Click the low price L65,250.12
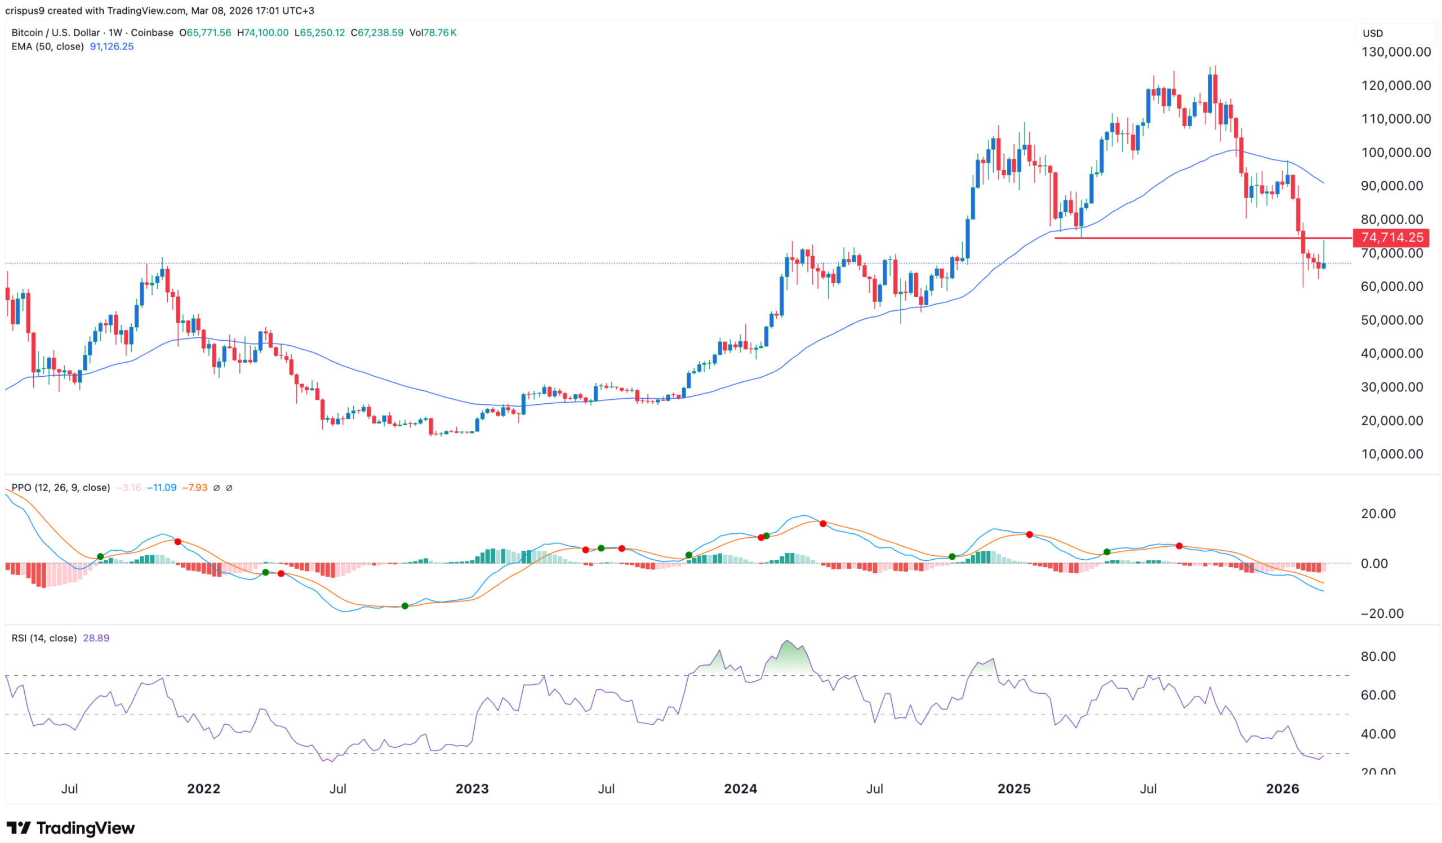Screen dimensions: 1442x843 tap(320, 33)
